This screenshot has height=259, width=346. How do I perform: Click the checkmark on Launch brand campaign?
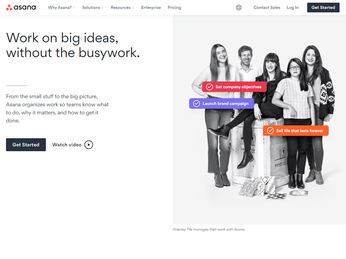[x=196, y=104]
